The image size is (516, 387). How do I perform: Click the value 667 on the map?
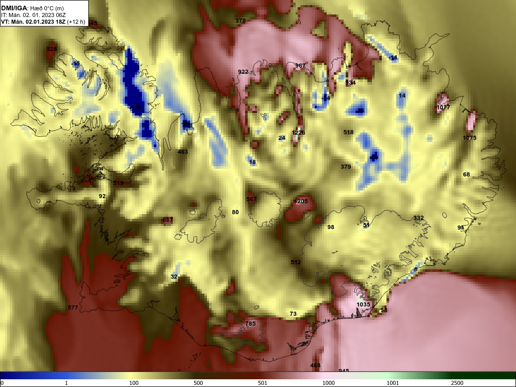click(168, 220)
